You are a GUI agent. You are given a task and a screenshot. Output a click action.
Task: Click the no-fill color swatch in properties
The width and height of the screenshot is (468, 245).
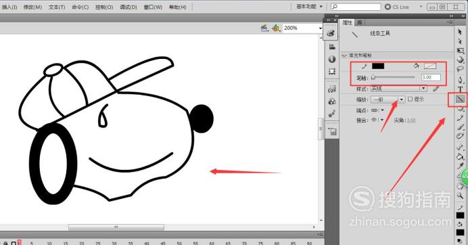click(x=430, y=66)
